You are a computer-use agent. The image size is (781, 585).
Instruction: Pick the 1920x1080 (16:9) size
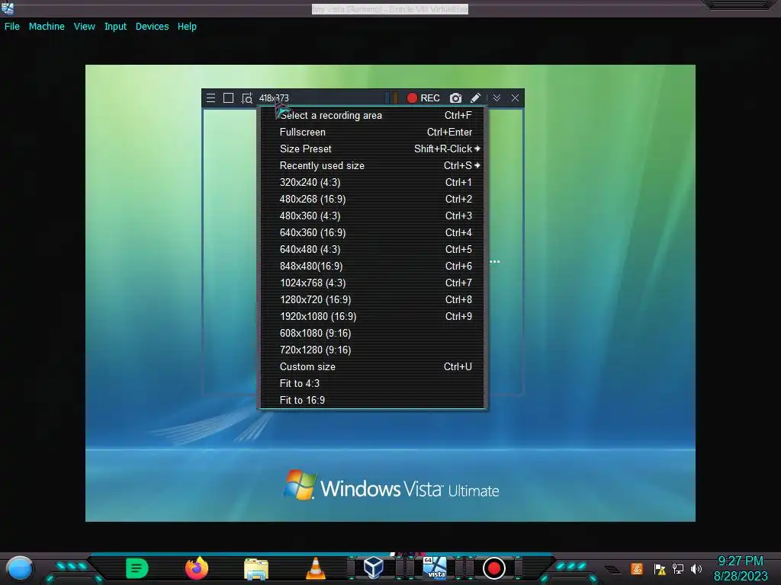372,316
